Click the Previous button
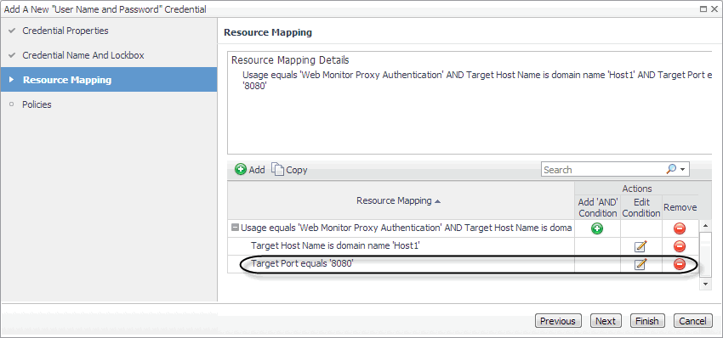The image size is (723, 338). coord(558,321)
